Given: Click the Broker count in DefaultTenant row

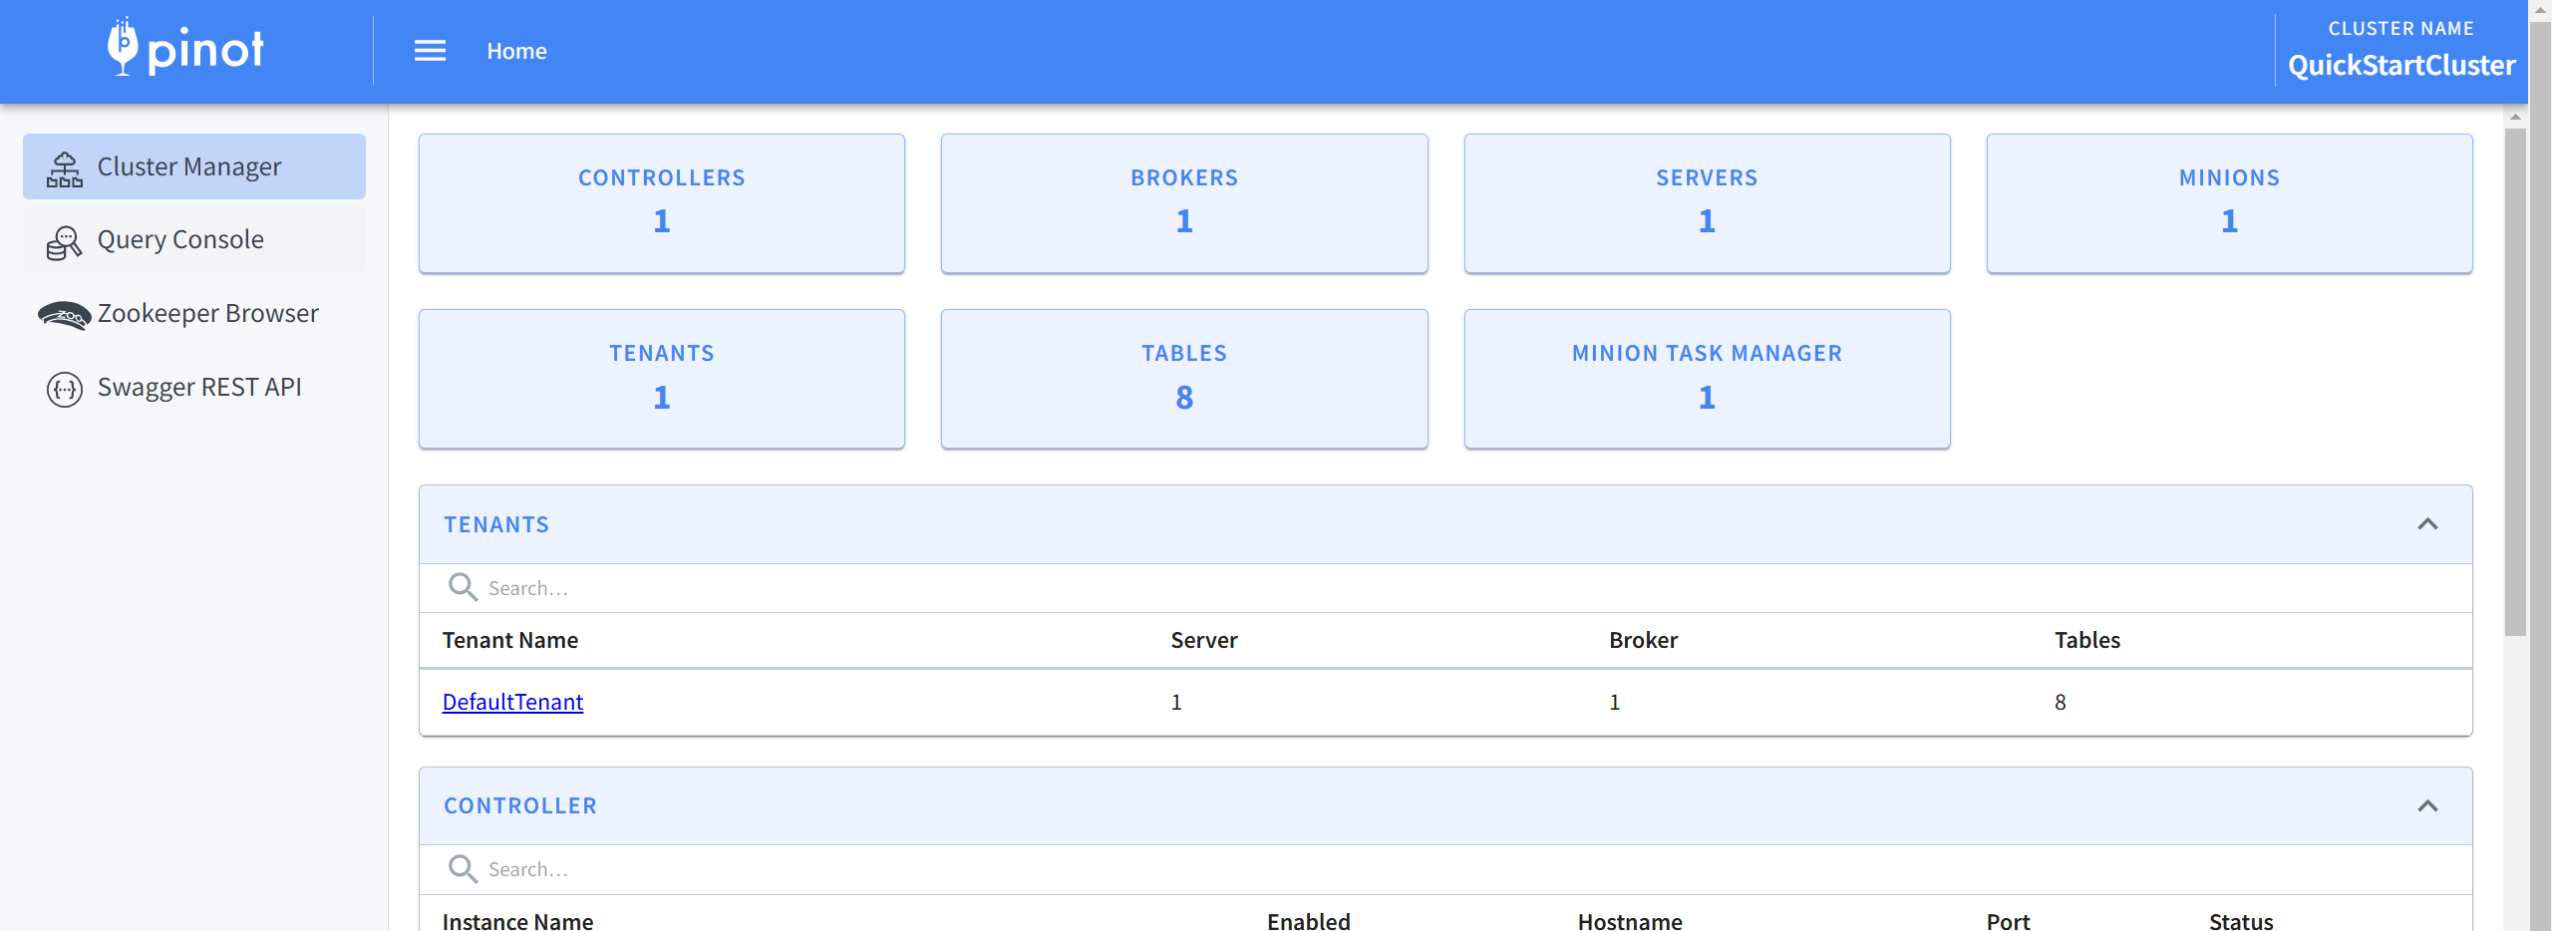Looking at the screenshot, I should [1615, 702].
